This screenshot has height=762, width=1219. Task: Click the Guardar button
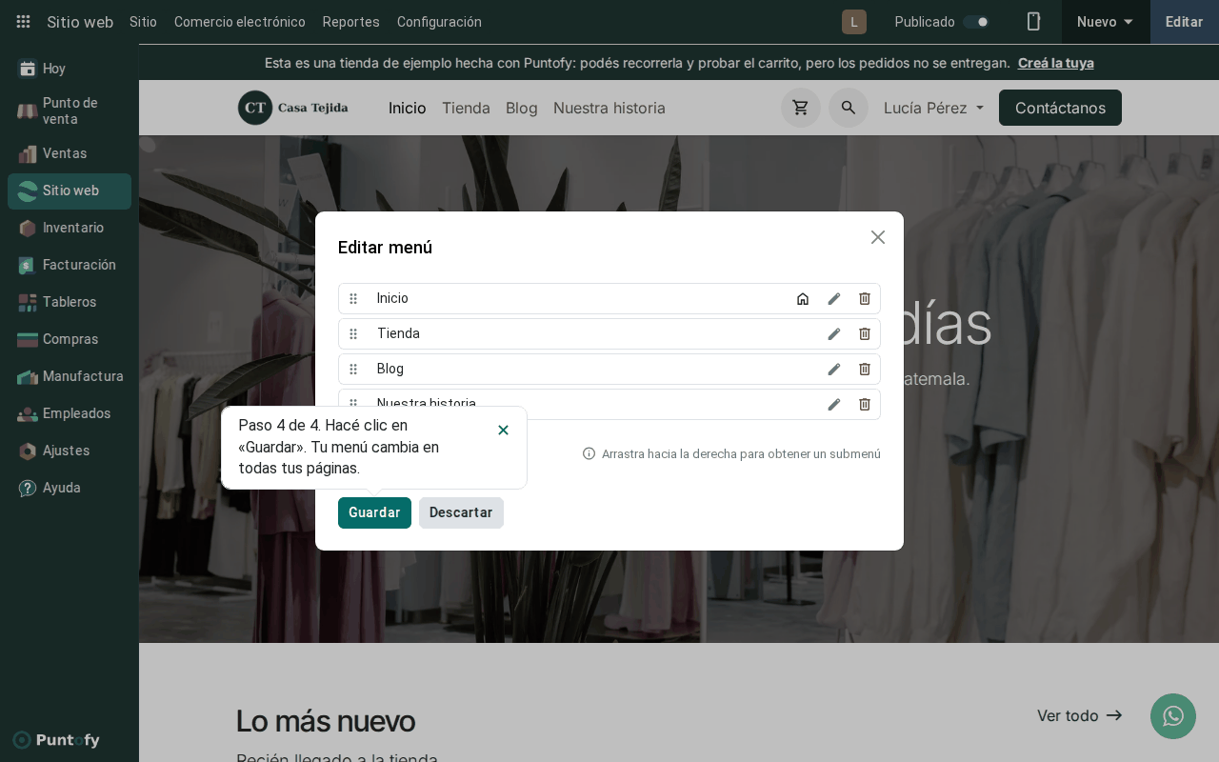pyautogui.click(x=374, y=512)
